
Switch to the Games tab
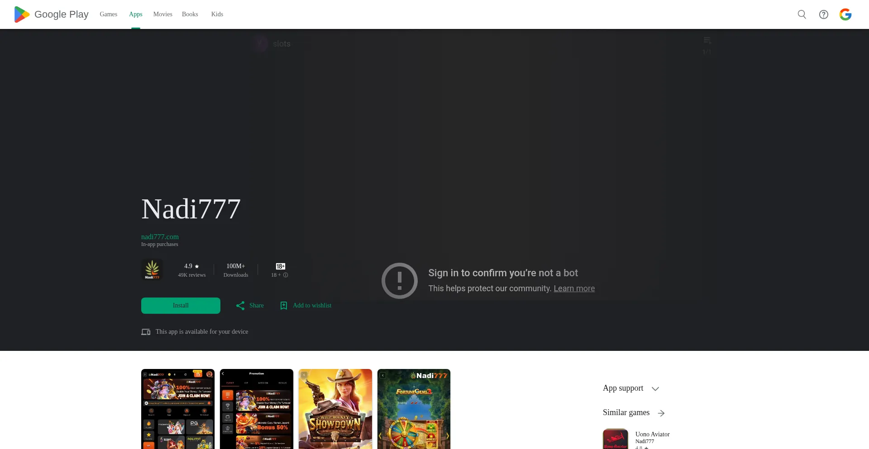108,14
